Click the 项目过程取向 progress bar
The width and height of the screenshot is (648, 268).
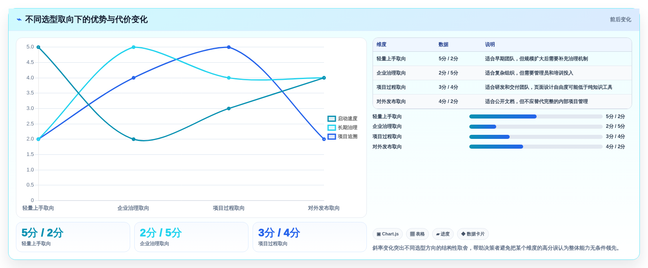click(536, 137)
